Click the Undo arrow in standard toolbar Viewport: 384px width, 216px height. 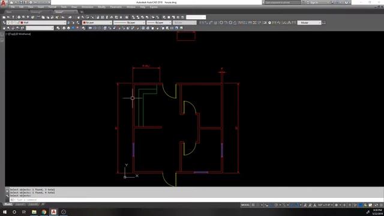point(62,17)
